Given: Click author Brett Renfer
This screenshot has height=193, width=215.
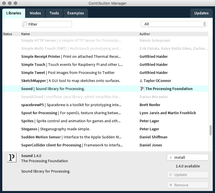Looking at the screenshot, I should [x=150, y=105].
